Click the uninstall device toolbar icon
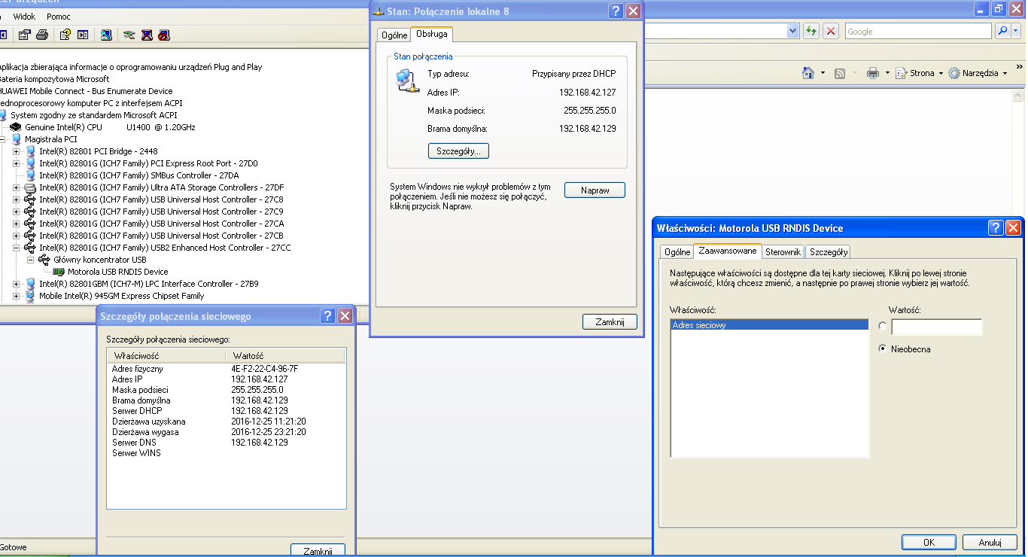The height and width of the screenshot is (557, 1028). click(147, 35)
